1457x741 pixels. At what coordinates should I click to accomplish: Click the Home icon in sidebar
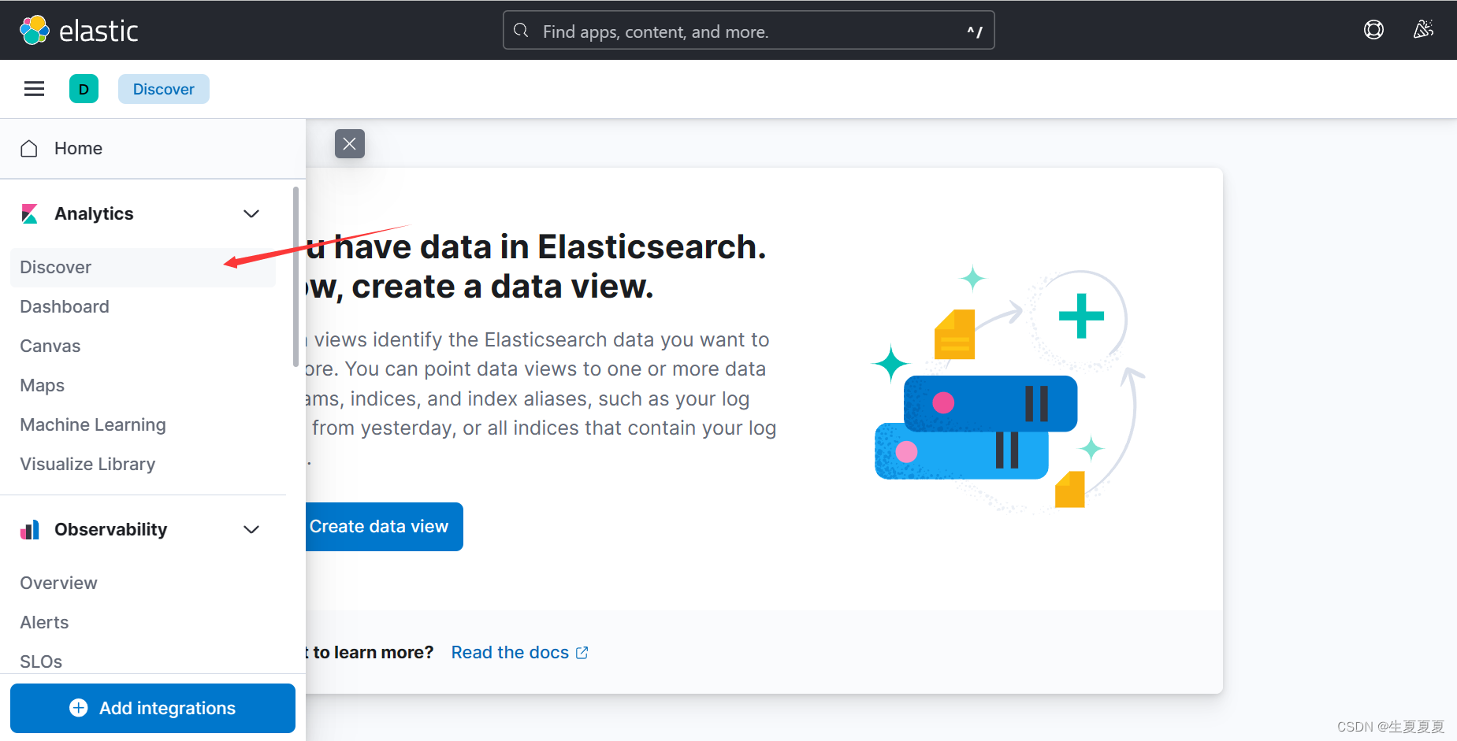coord(29,148)
